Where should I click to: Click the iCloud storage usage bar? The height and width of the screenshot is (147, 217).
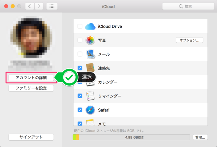(131, 137)
